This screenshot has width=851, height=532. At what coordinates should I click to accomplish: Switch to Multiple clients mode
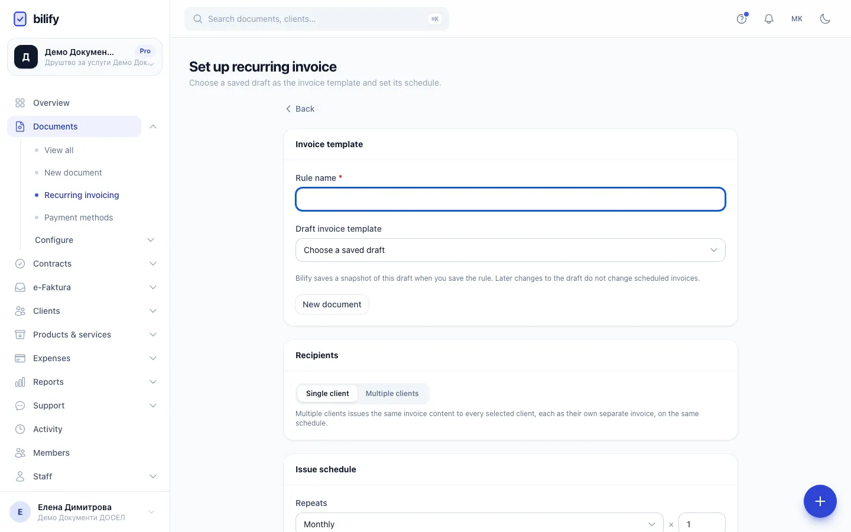pos(392,394)
